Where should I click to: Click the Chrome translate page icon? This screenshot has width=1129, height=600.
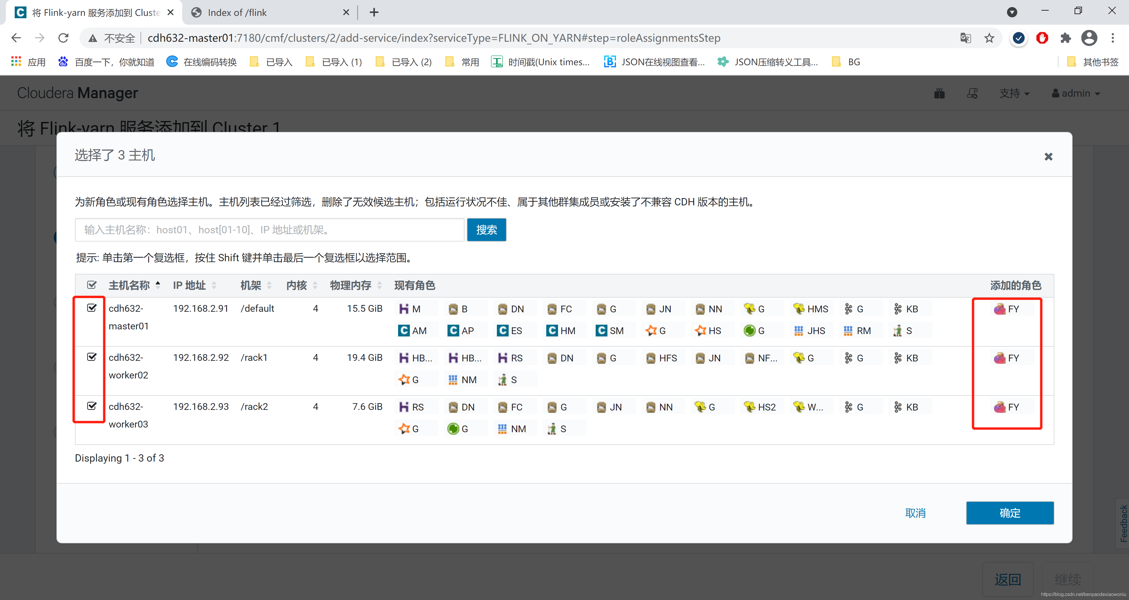click(965, 38)
